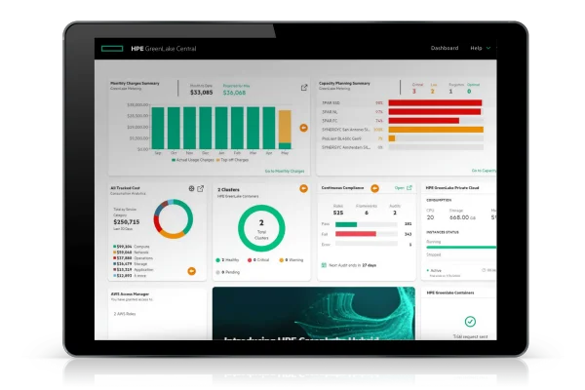The height and width of the screenshot is (390, 585).
Task: Click the $99,304 Compute legend row
Action: click(132, 247)
